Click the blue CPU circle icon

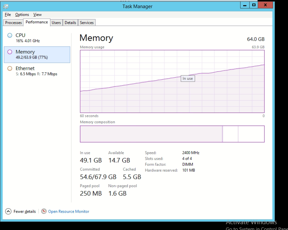pos(10,35)
